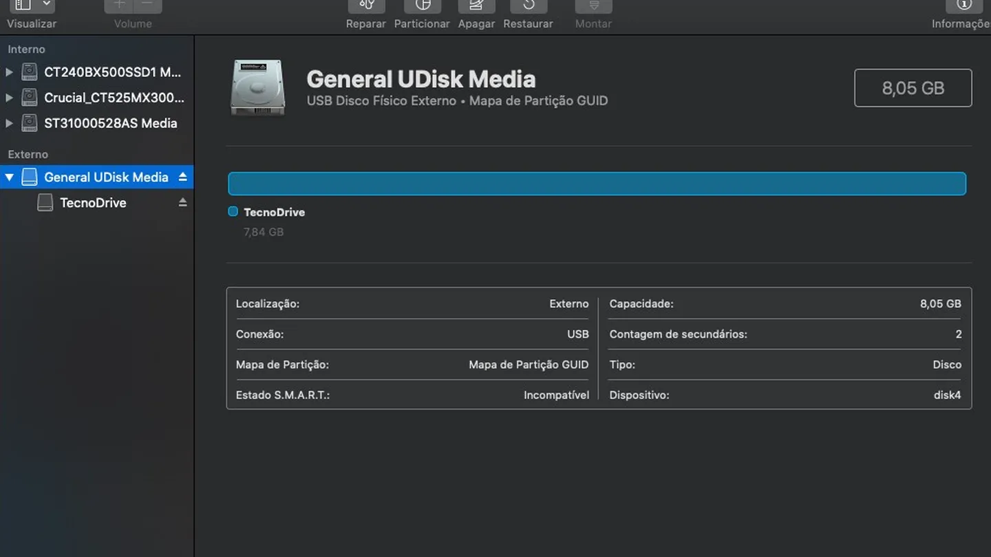The height and width of the screenshot is (557, 991).
Task: Eject the TecnoDrive volume
Action: pos(182,202)
